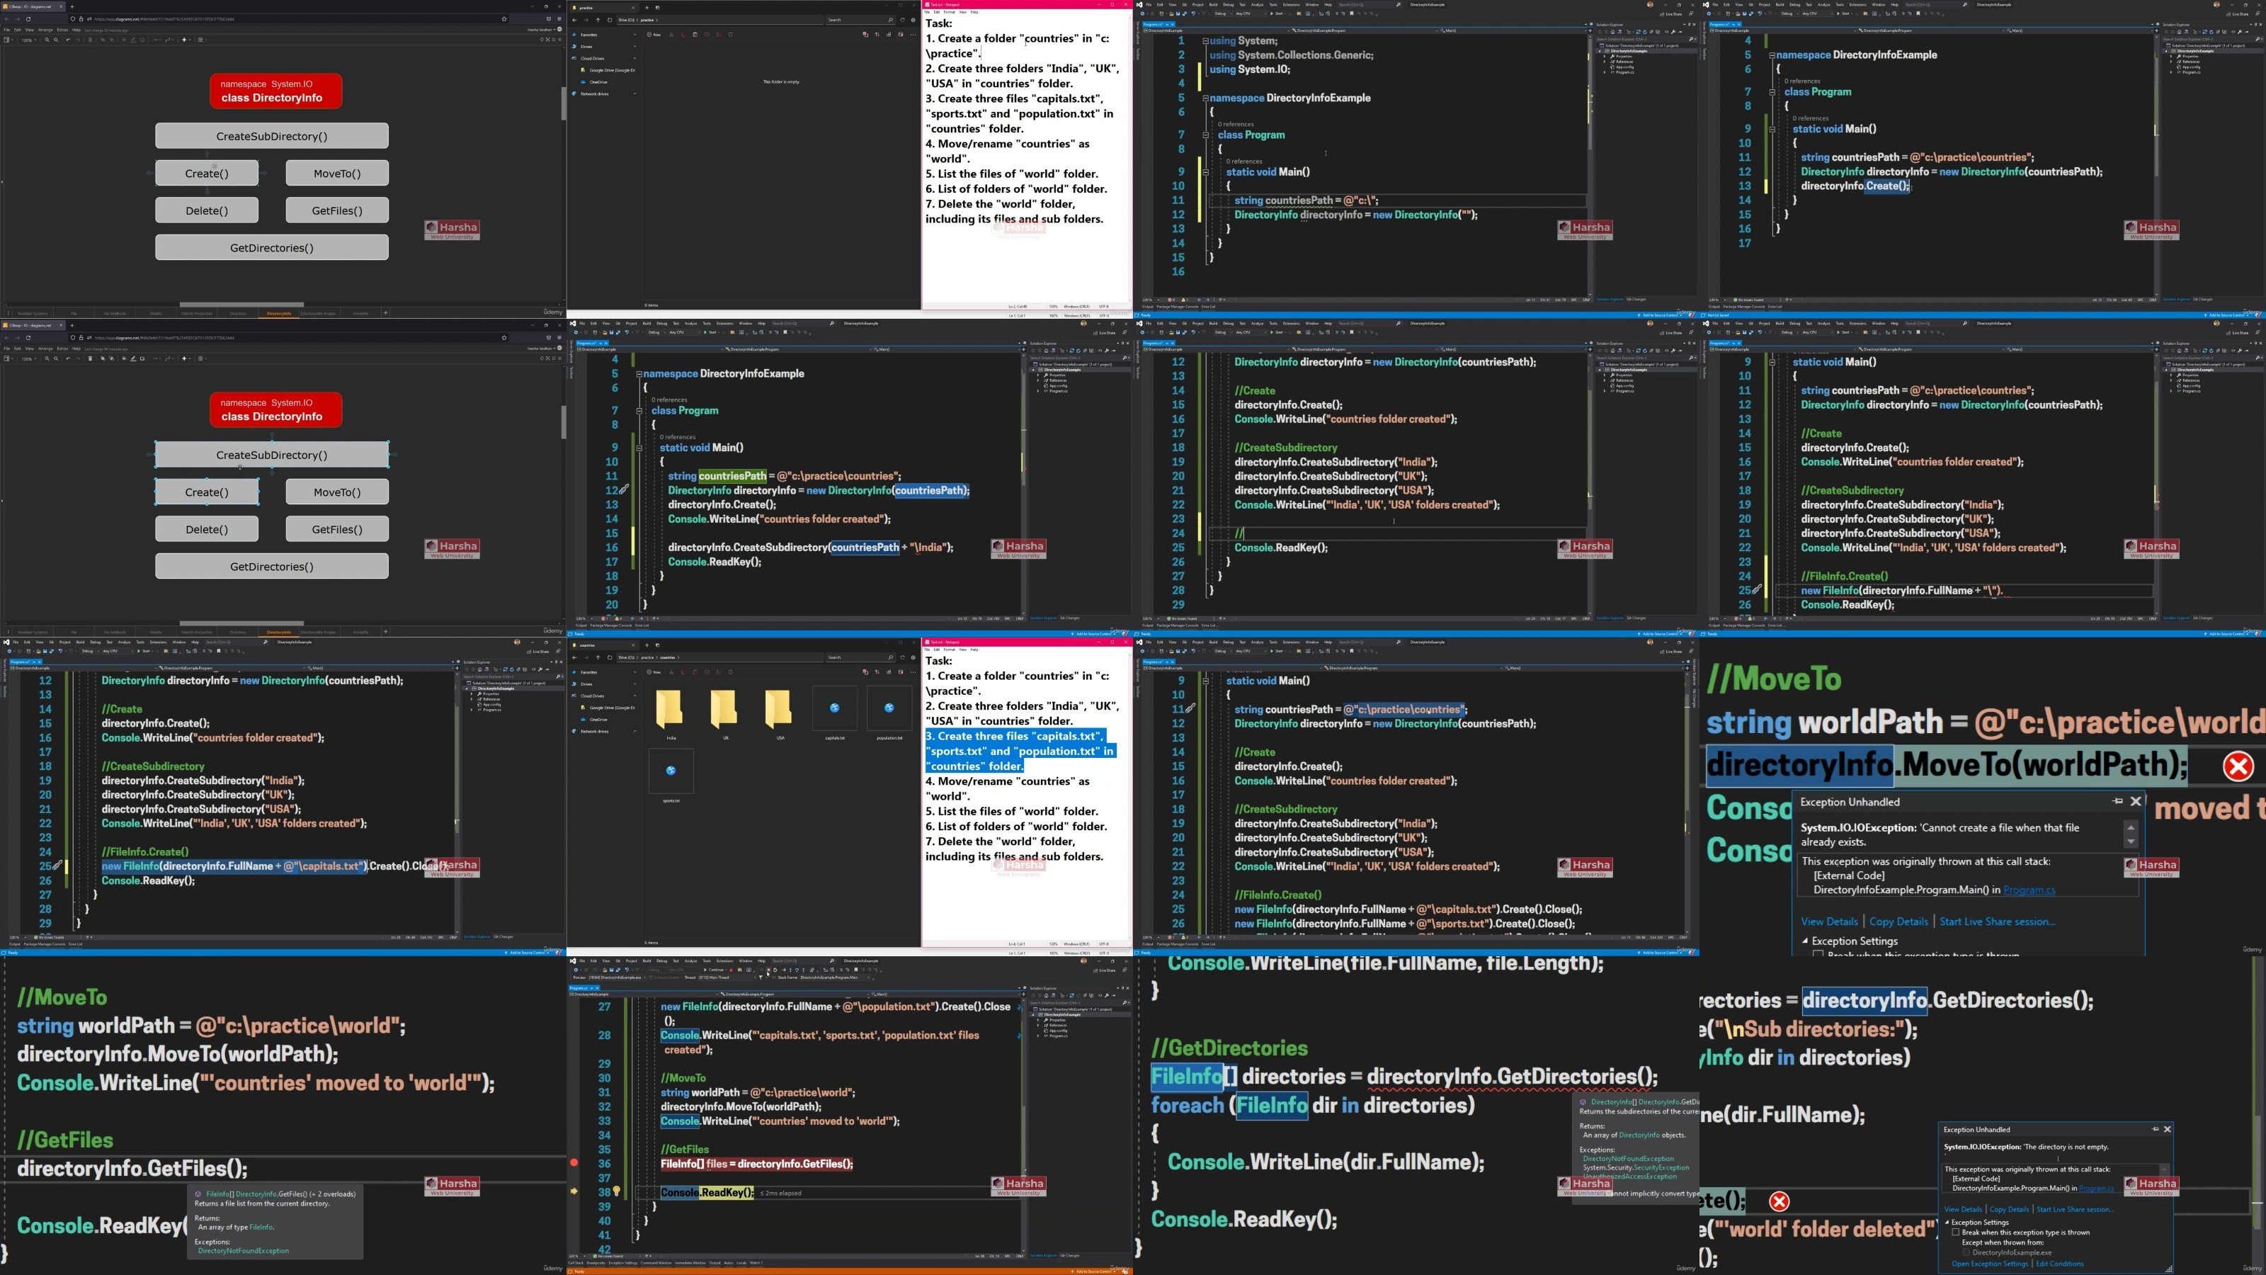Collapse Exception Settings in 'directory is not empty' dialog
Image resolution: width=2266 pixels, height=1275 pixels.
(x=1947, y=1222)
